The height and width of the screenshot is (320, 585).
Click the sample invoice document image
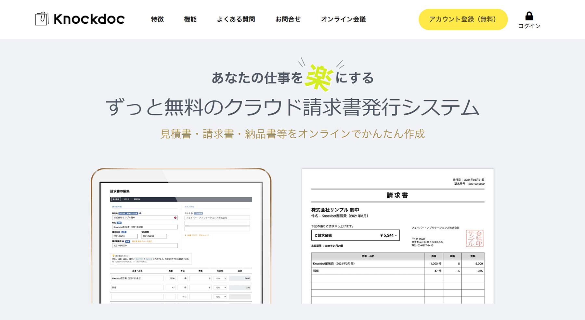[x=398, y=236]
